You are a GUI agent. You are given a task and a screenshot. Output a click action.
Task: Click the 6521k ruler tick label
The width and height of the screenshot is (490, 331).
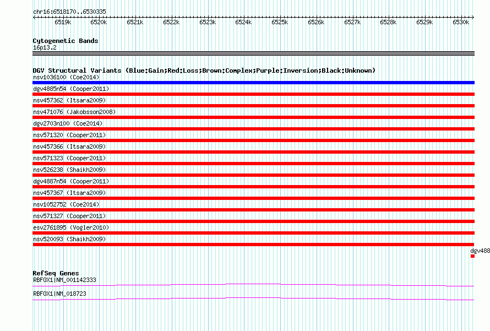coord(135,22)
